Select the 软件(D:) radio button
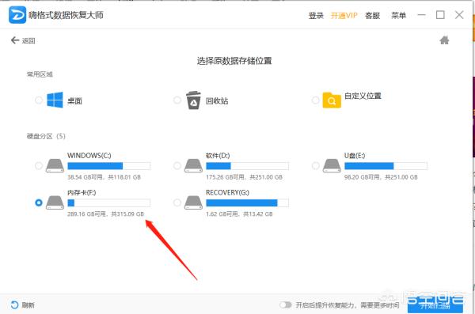475x314 pixels. (x=177, y=165)
